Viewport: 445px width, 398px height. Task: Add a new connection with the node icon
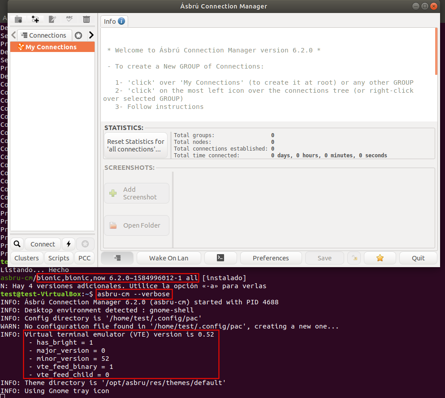pos(35,19)
